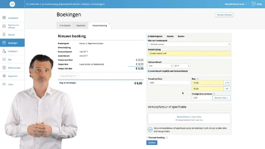Focus the search bar in header
265x149 pixels.
(x=67, y=4)
